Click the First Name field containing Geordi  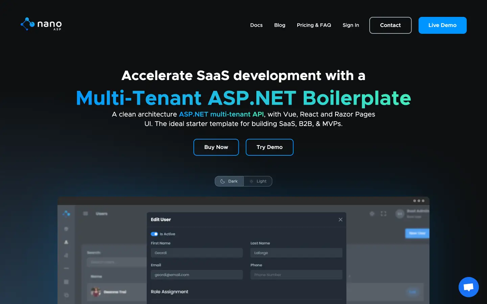[197, 253]
